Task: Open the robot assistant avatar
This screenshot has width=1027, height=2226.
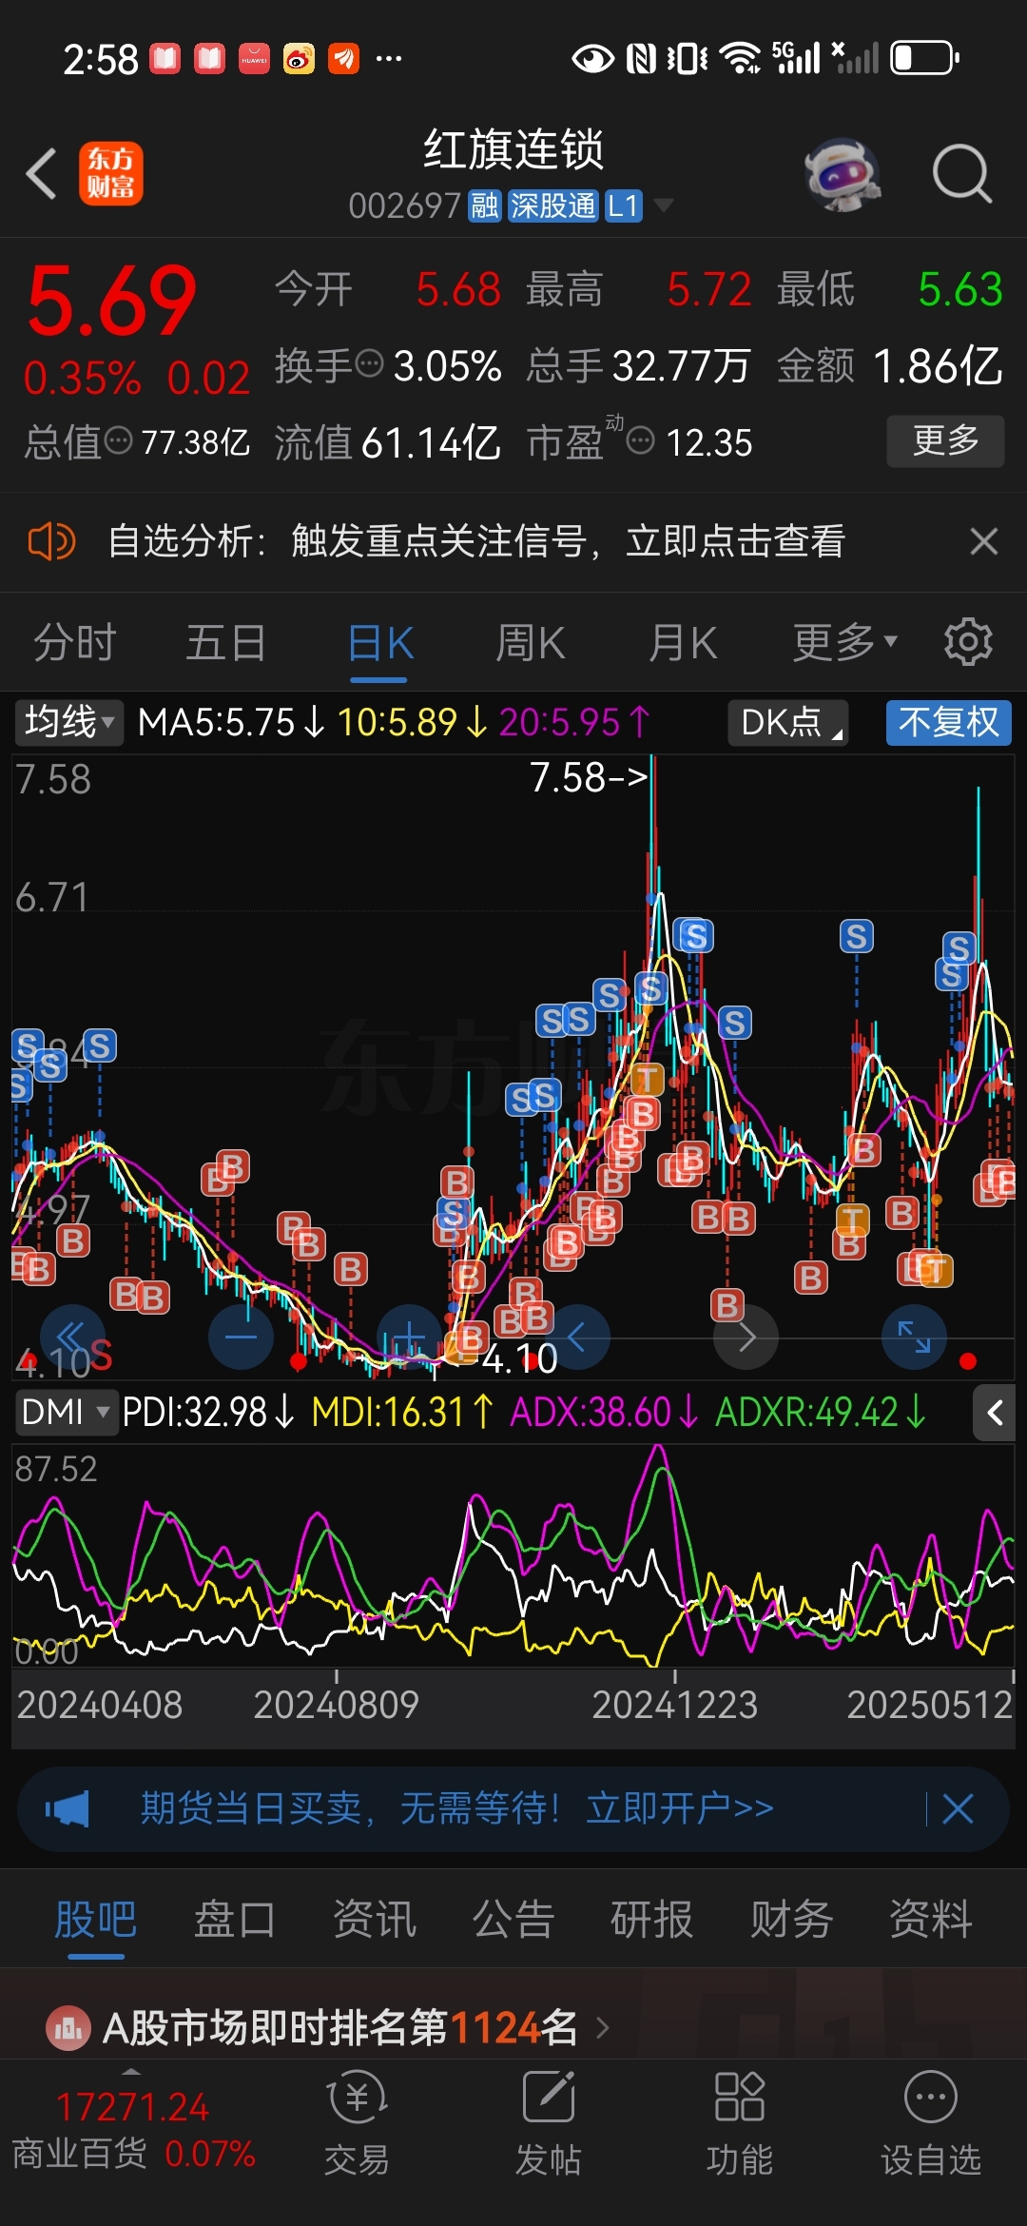Action: pyautogui.click(x=843, y=175)
